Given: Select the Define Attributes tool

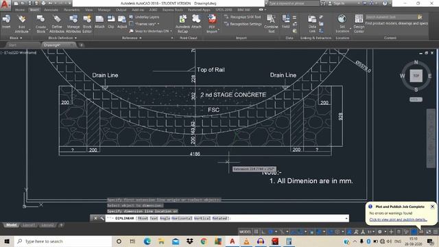Looking at the screenshot, I should pyautogui.click(x=57, y=24).
